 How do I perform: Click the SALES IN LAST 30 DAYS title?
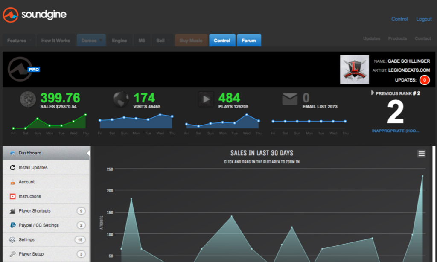[262, 153]
